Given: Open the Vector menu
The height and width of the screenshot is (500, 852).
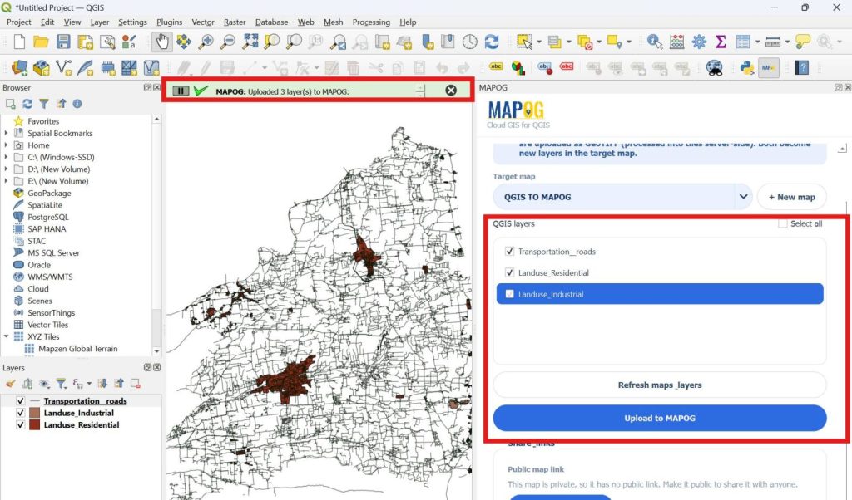Looking at the screenshot, I should 203,22.
